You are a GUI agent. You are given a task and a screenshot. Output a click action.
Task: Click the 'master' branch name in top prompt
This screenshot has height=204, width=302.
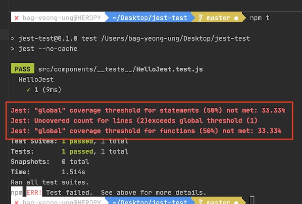tap(218, 18)
